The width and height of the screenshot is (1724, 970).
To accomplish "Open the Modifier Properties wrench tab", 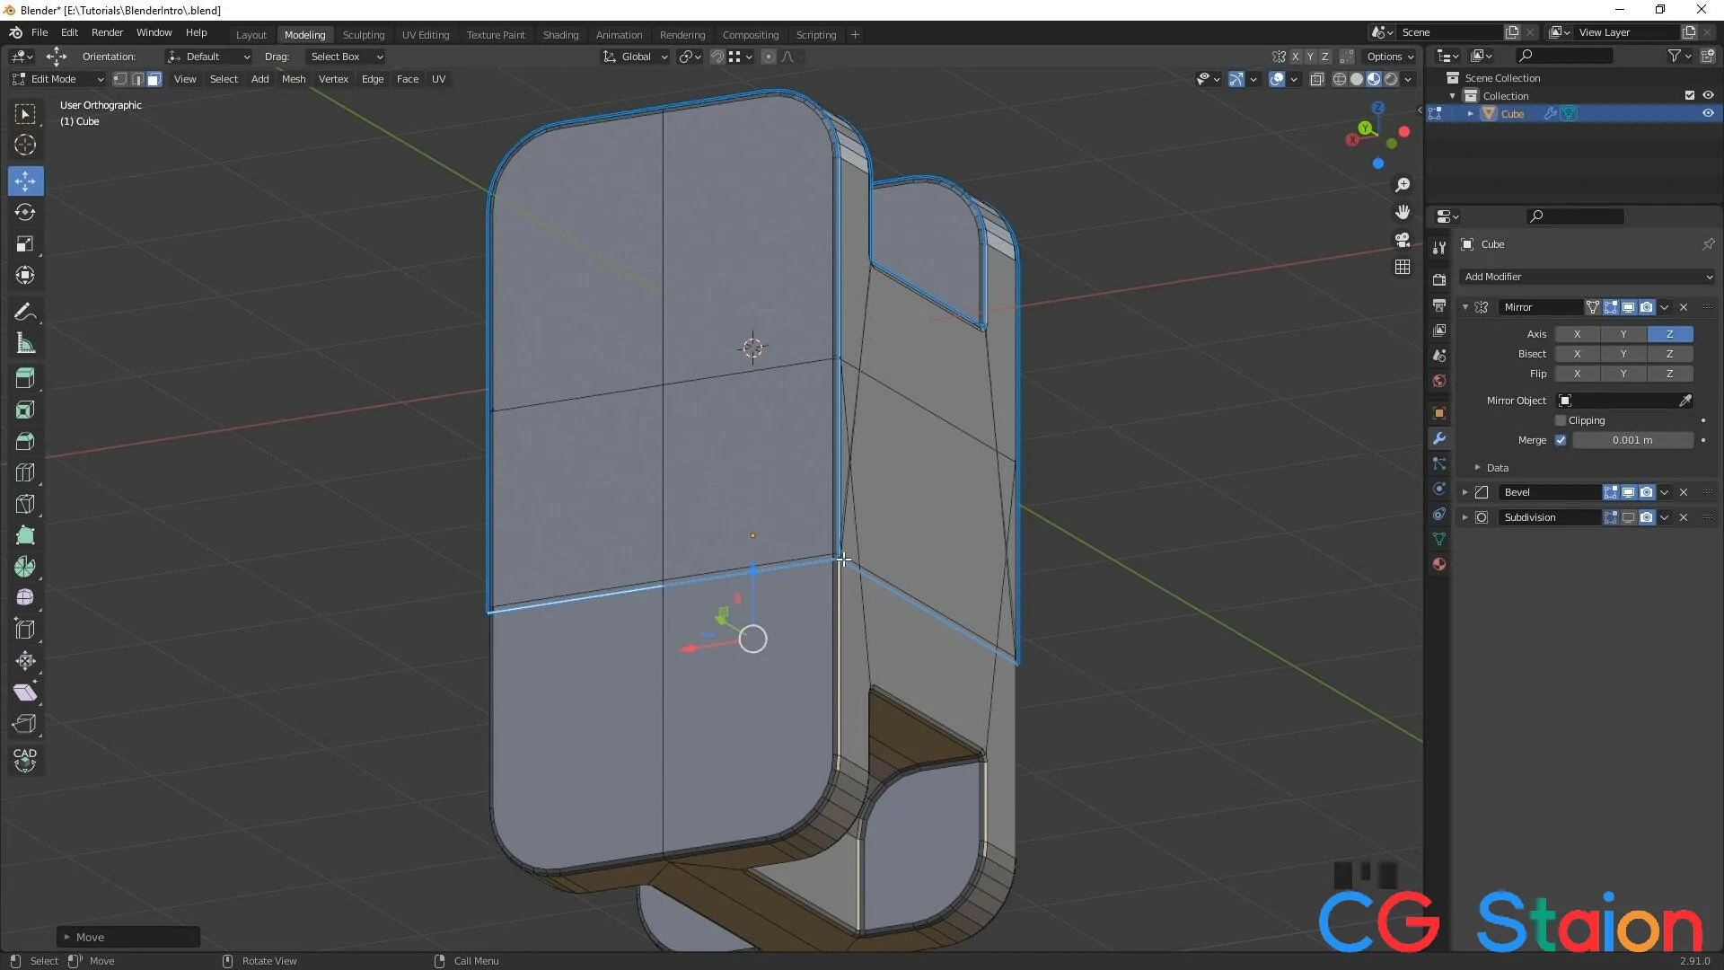I will click(x=1438, y=438).
